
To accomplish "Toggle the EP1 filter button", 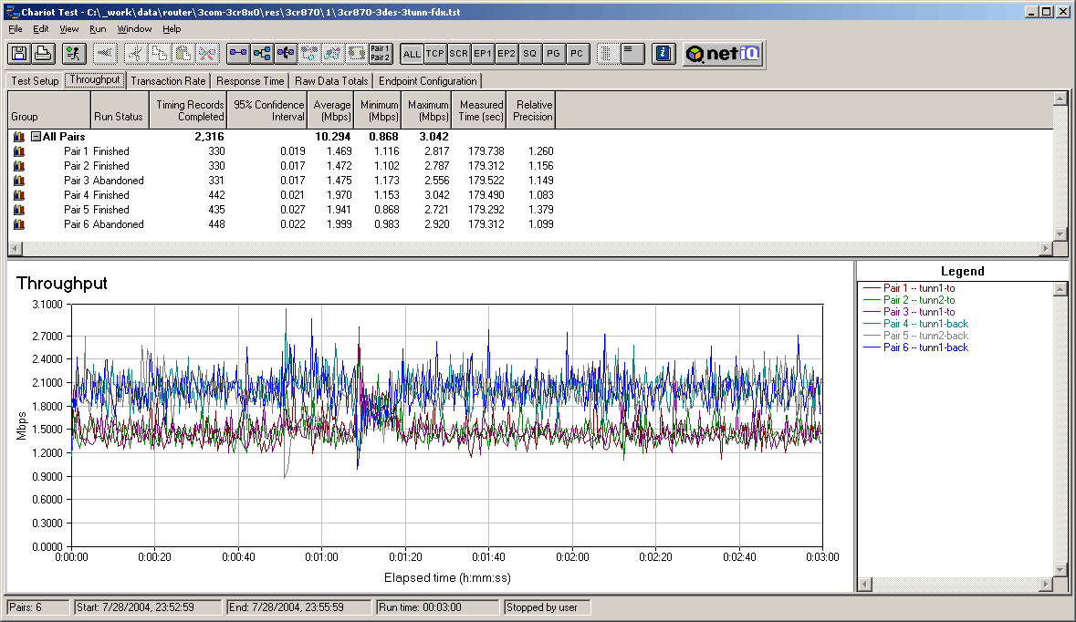I will (483, 54).
